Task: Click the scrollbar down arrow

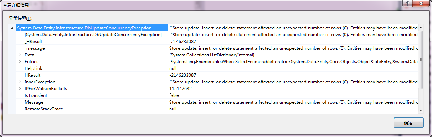Action: 421,110
